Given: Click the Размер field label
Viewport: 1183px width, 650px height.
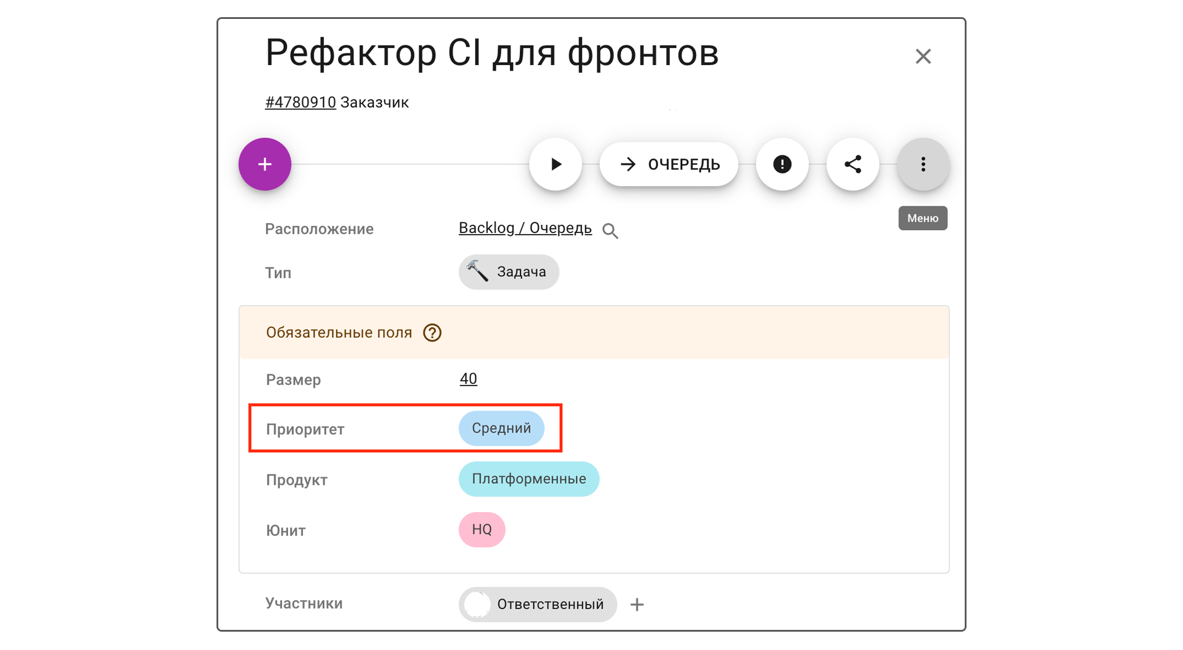Looking at the screenshot, I should coord(293,380).
